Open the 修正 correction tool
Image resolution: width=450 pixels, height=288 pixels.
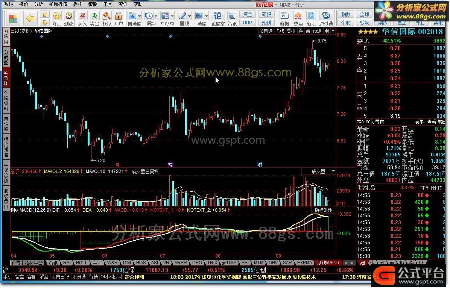coord(56,19)
